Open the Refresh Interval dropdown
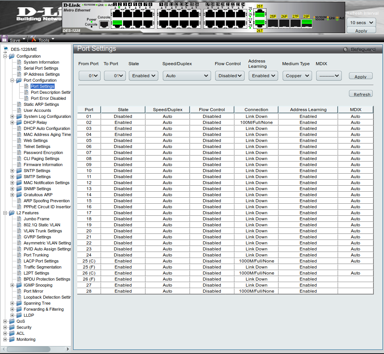 click(x=361, y=23)
